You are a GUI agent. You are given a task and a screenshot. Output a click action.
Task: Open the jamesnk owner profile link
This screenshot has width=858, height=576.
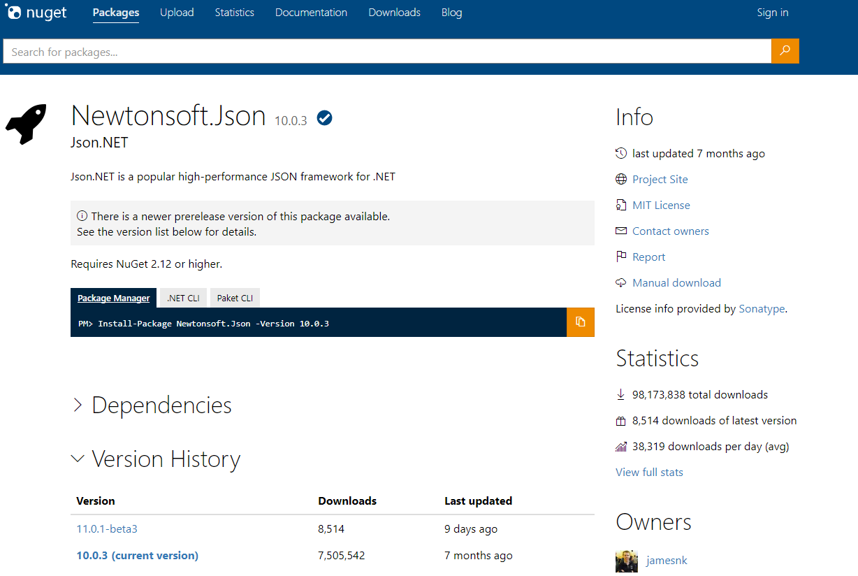point(667,561)
